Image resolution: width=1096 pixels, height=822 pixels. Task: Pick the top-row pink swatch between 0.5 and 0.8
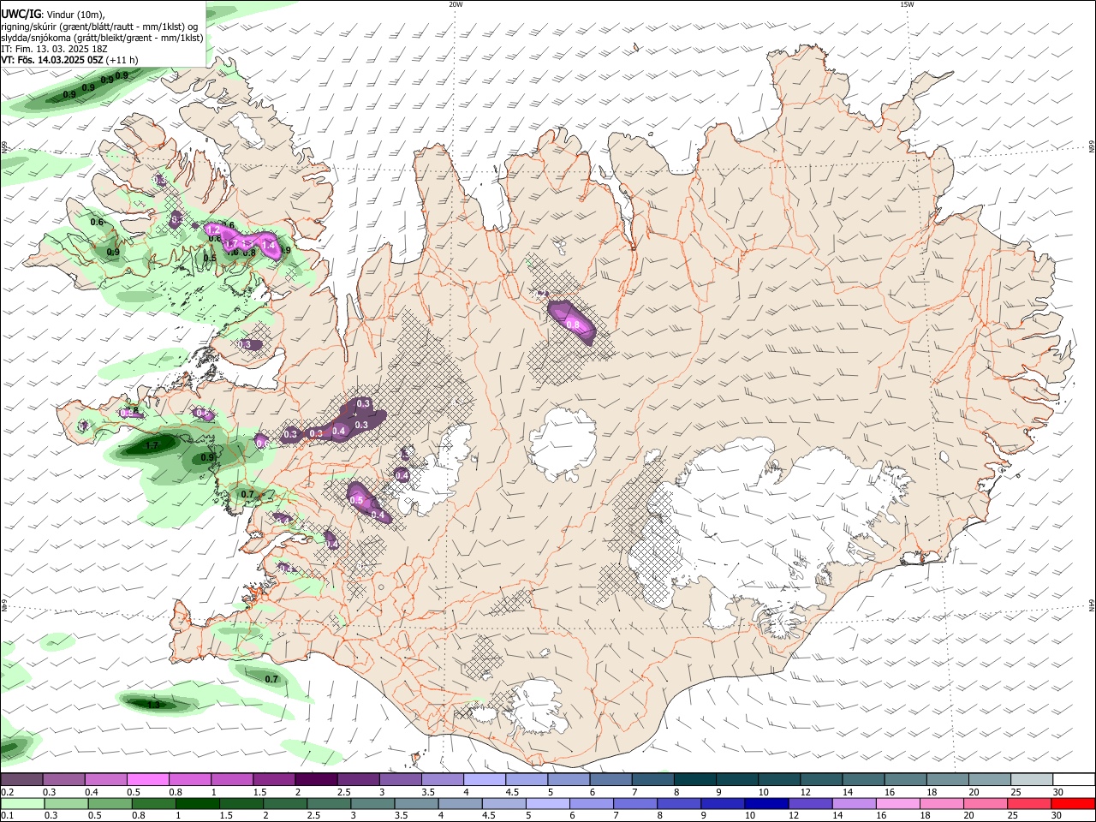[147, 779]
